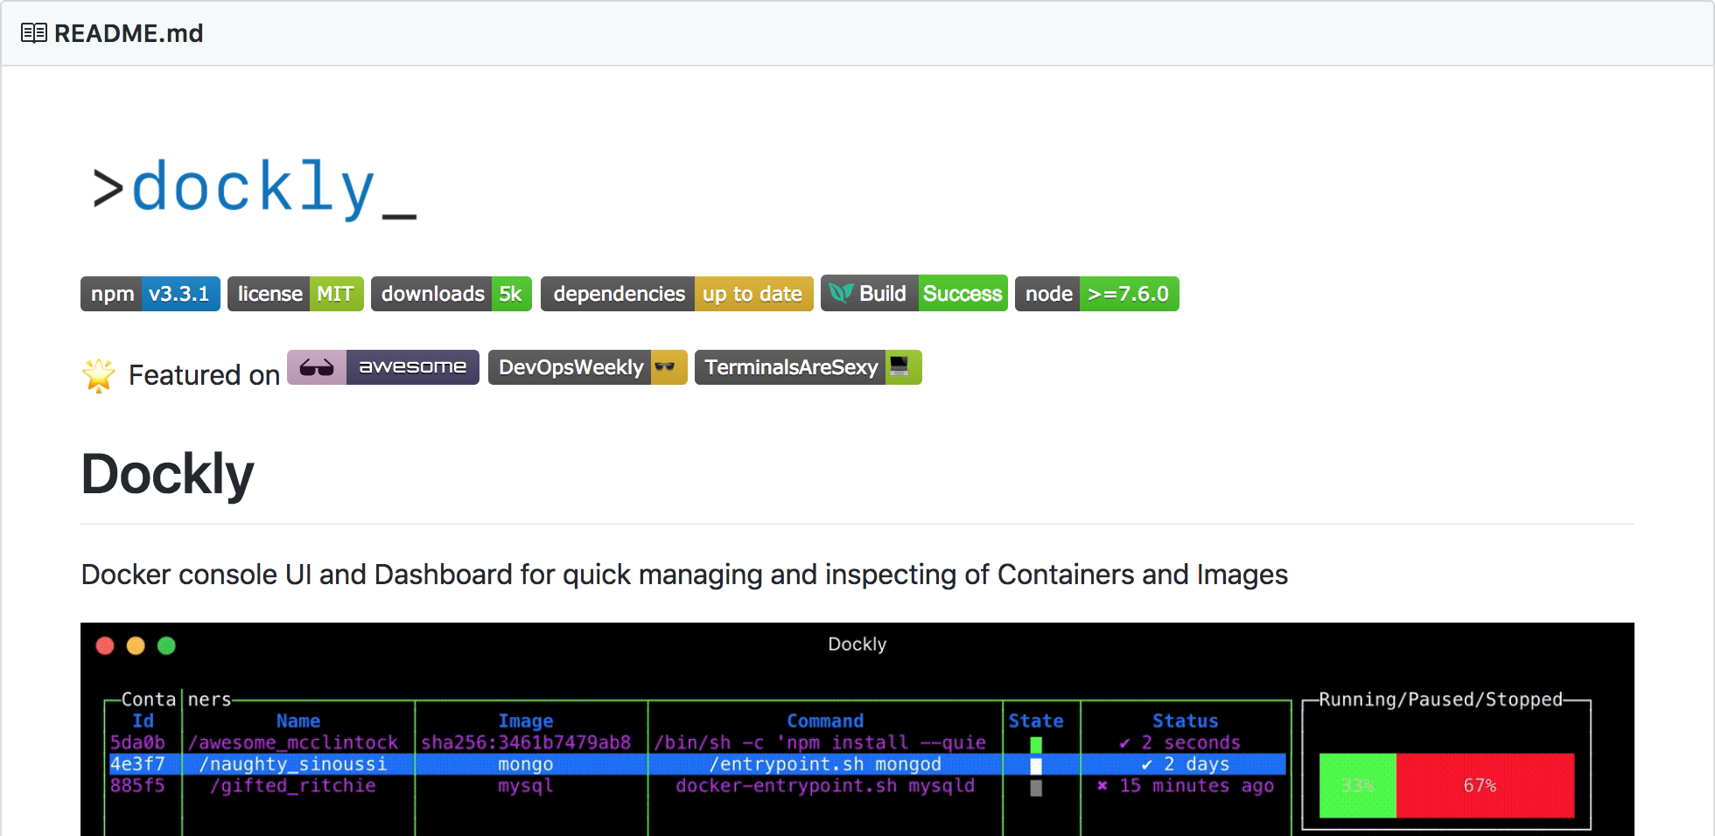Screen dimensions: 1715x836
Task: Click the dockly logo image
Action: 255,188
